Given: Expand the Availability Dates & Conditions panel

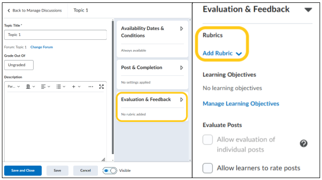Looking at the screenshot, I should click(x=181, y=29).
